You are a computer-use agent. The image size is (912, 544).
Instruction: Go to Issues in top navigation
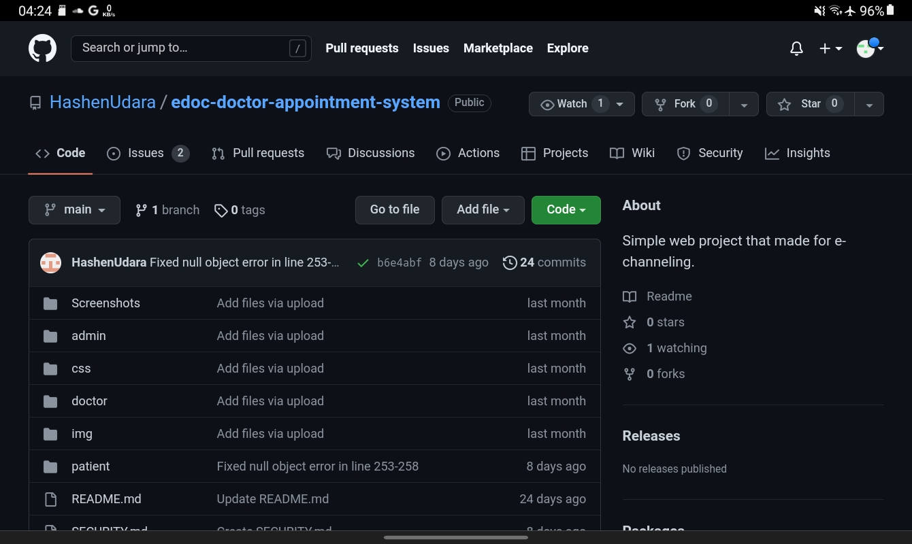[431, 48]
